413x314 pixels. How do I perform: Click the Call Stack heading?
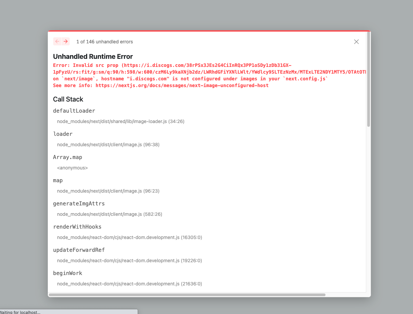(x=68, y=99)
